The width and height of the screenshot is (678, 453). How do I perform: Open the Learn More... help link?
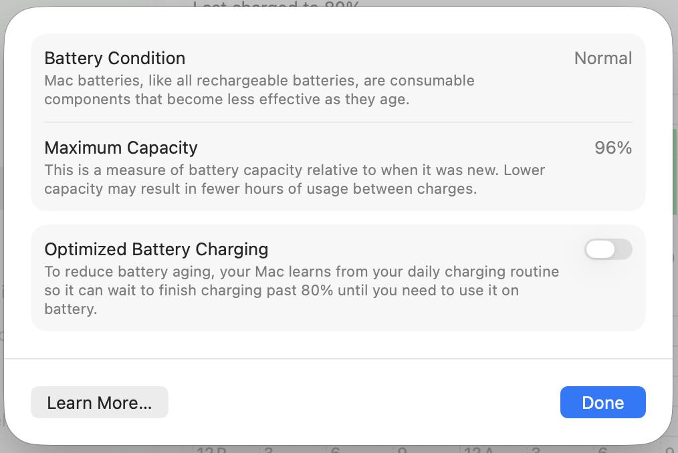99,402
